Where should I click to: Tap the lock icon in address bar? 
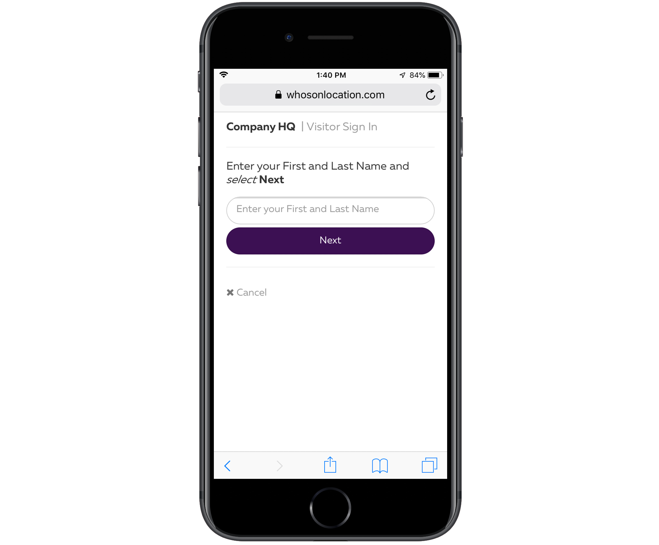point(275,94)
